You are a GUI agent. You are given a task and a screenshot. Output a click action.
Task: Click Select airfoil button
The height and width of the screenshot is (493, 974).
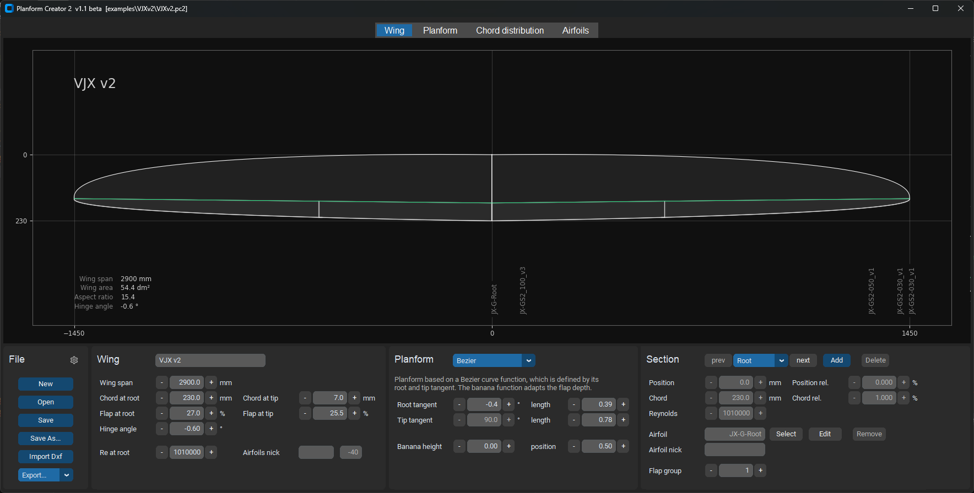[786, 434]
